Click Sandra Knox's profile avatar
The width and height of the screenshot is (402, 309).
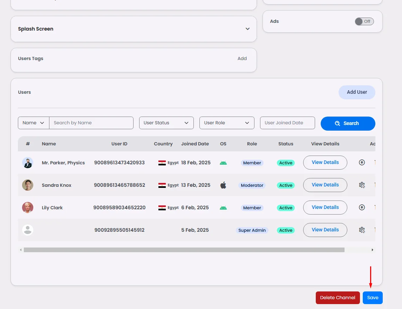28,185
